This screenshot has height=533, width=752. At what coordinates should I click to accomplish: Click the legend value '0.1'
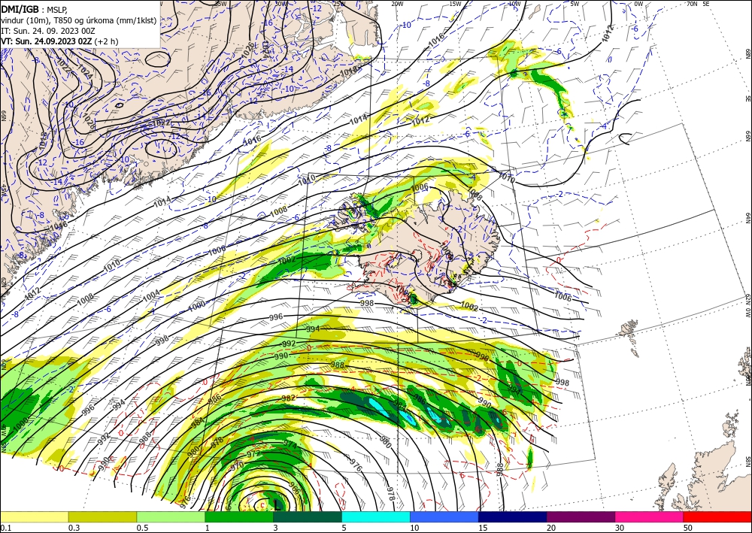point(5,528)
